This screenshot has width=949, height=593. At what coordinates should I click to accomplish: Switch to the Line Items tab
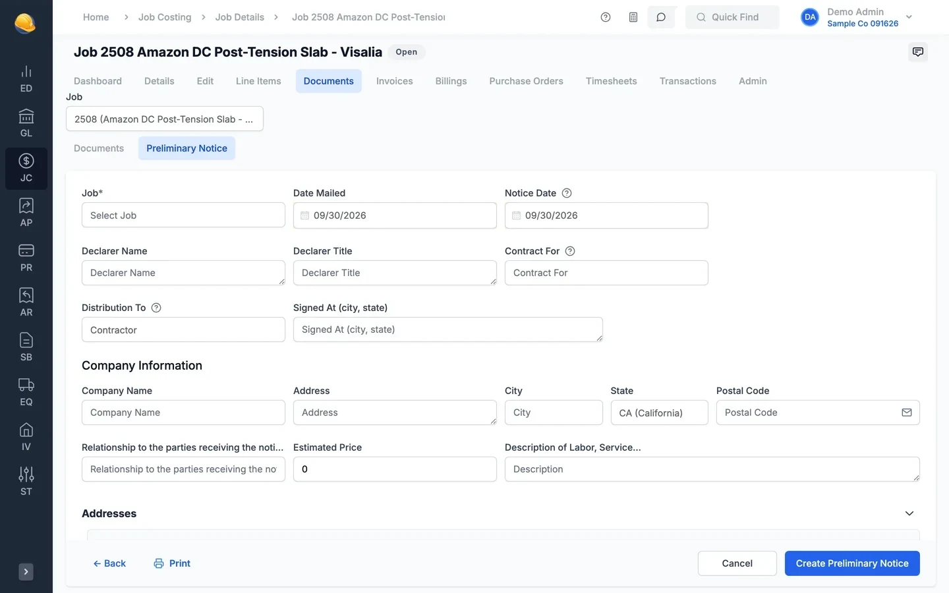[258, 81]
